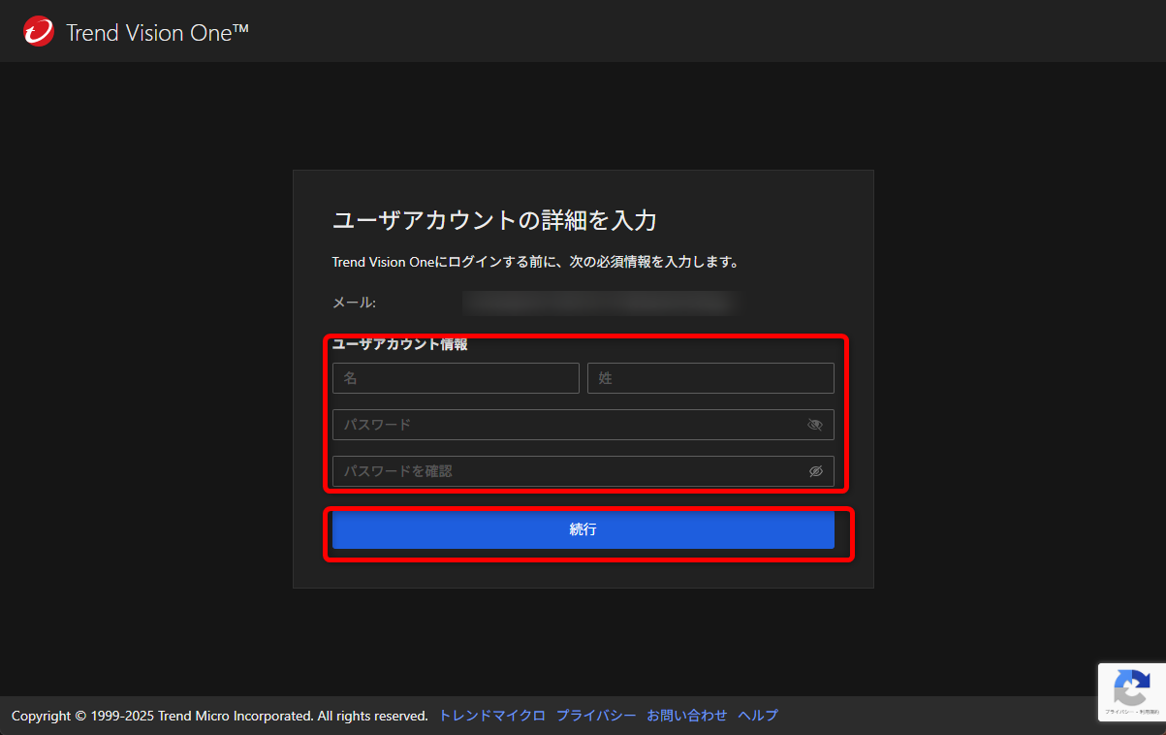The image size is (1166, 735).
Task: Click the Trend Micro red swirl logo
Action: (37, 30)
